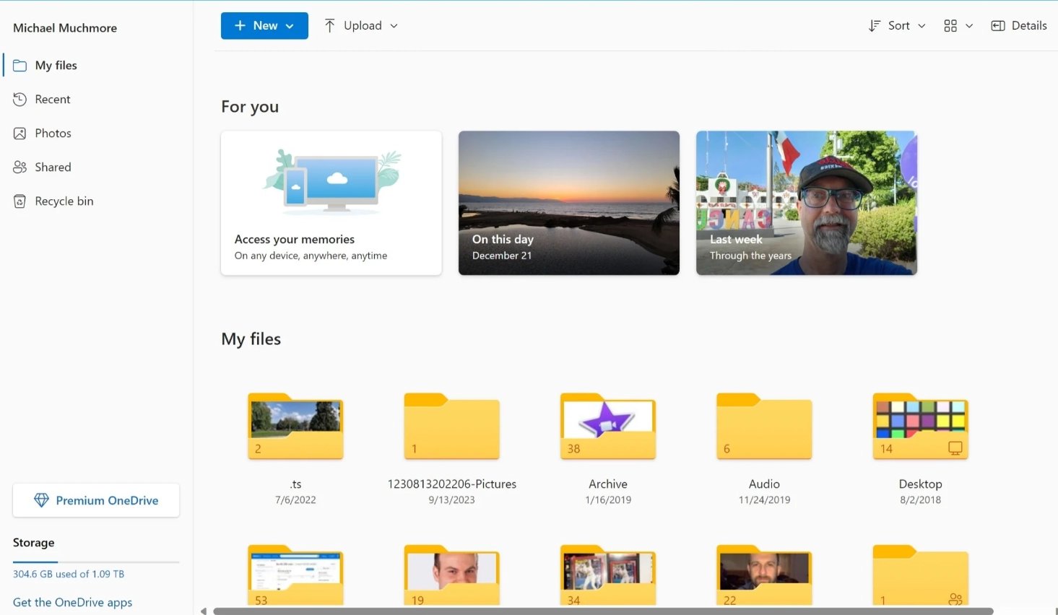
Task: Click the 7/6/2022 date text
Action: click(x=295, y=500)
